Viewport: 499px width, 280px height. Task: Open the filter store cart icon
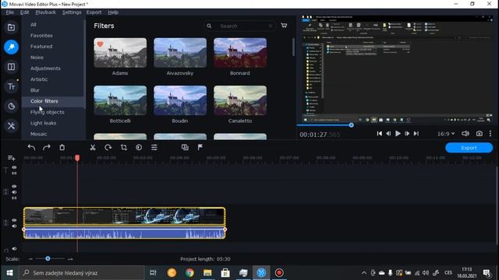pyautogui.click(x=284, y=26)
